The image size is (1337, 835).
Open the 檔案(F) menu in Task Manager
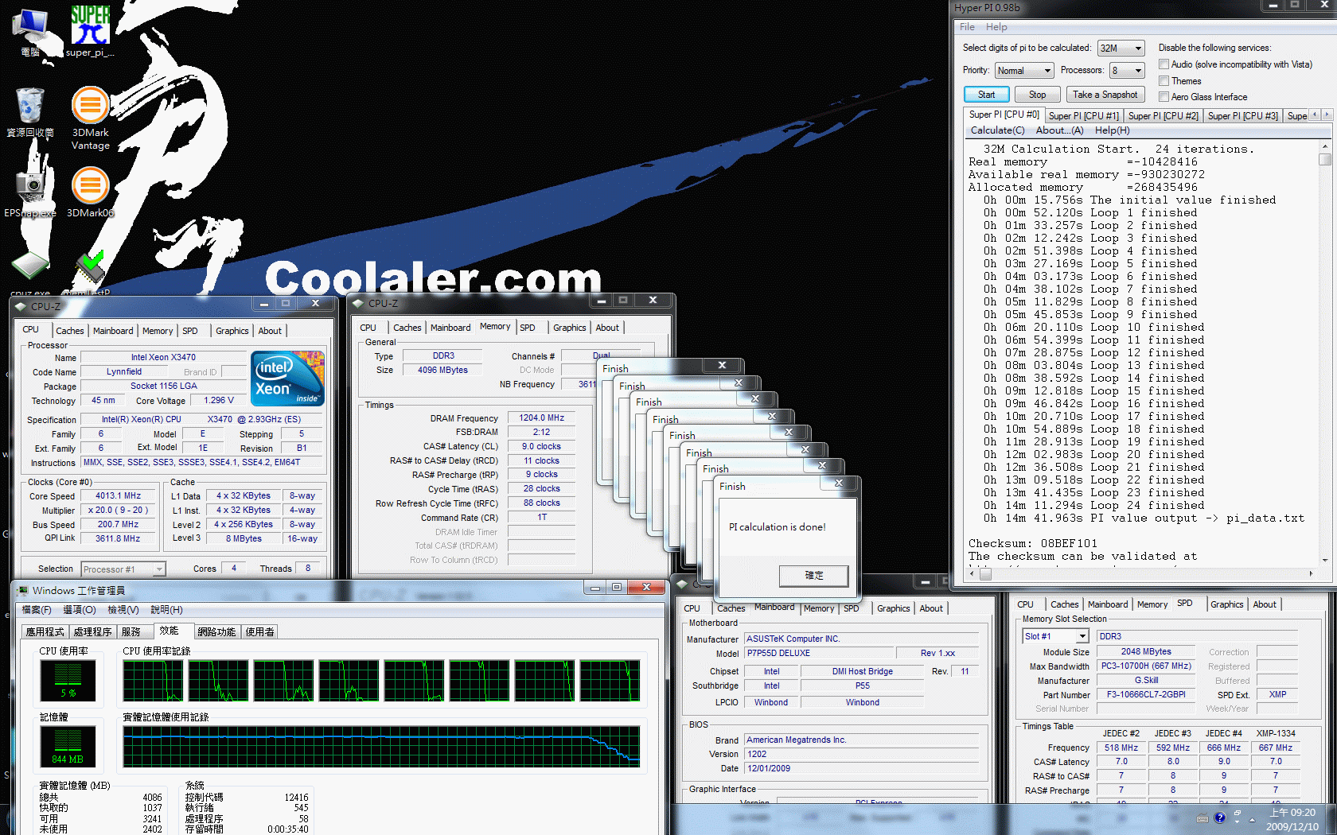point(37,610)
